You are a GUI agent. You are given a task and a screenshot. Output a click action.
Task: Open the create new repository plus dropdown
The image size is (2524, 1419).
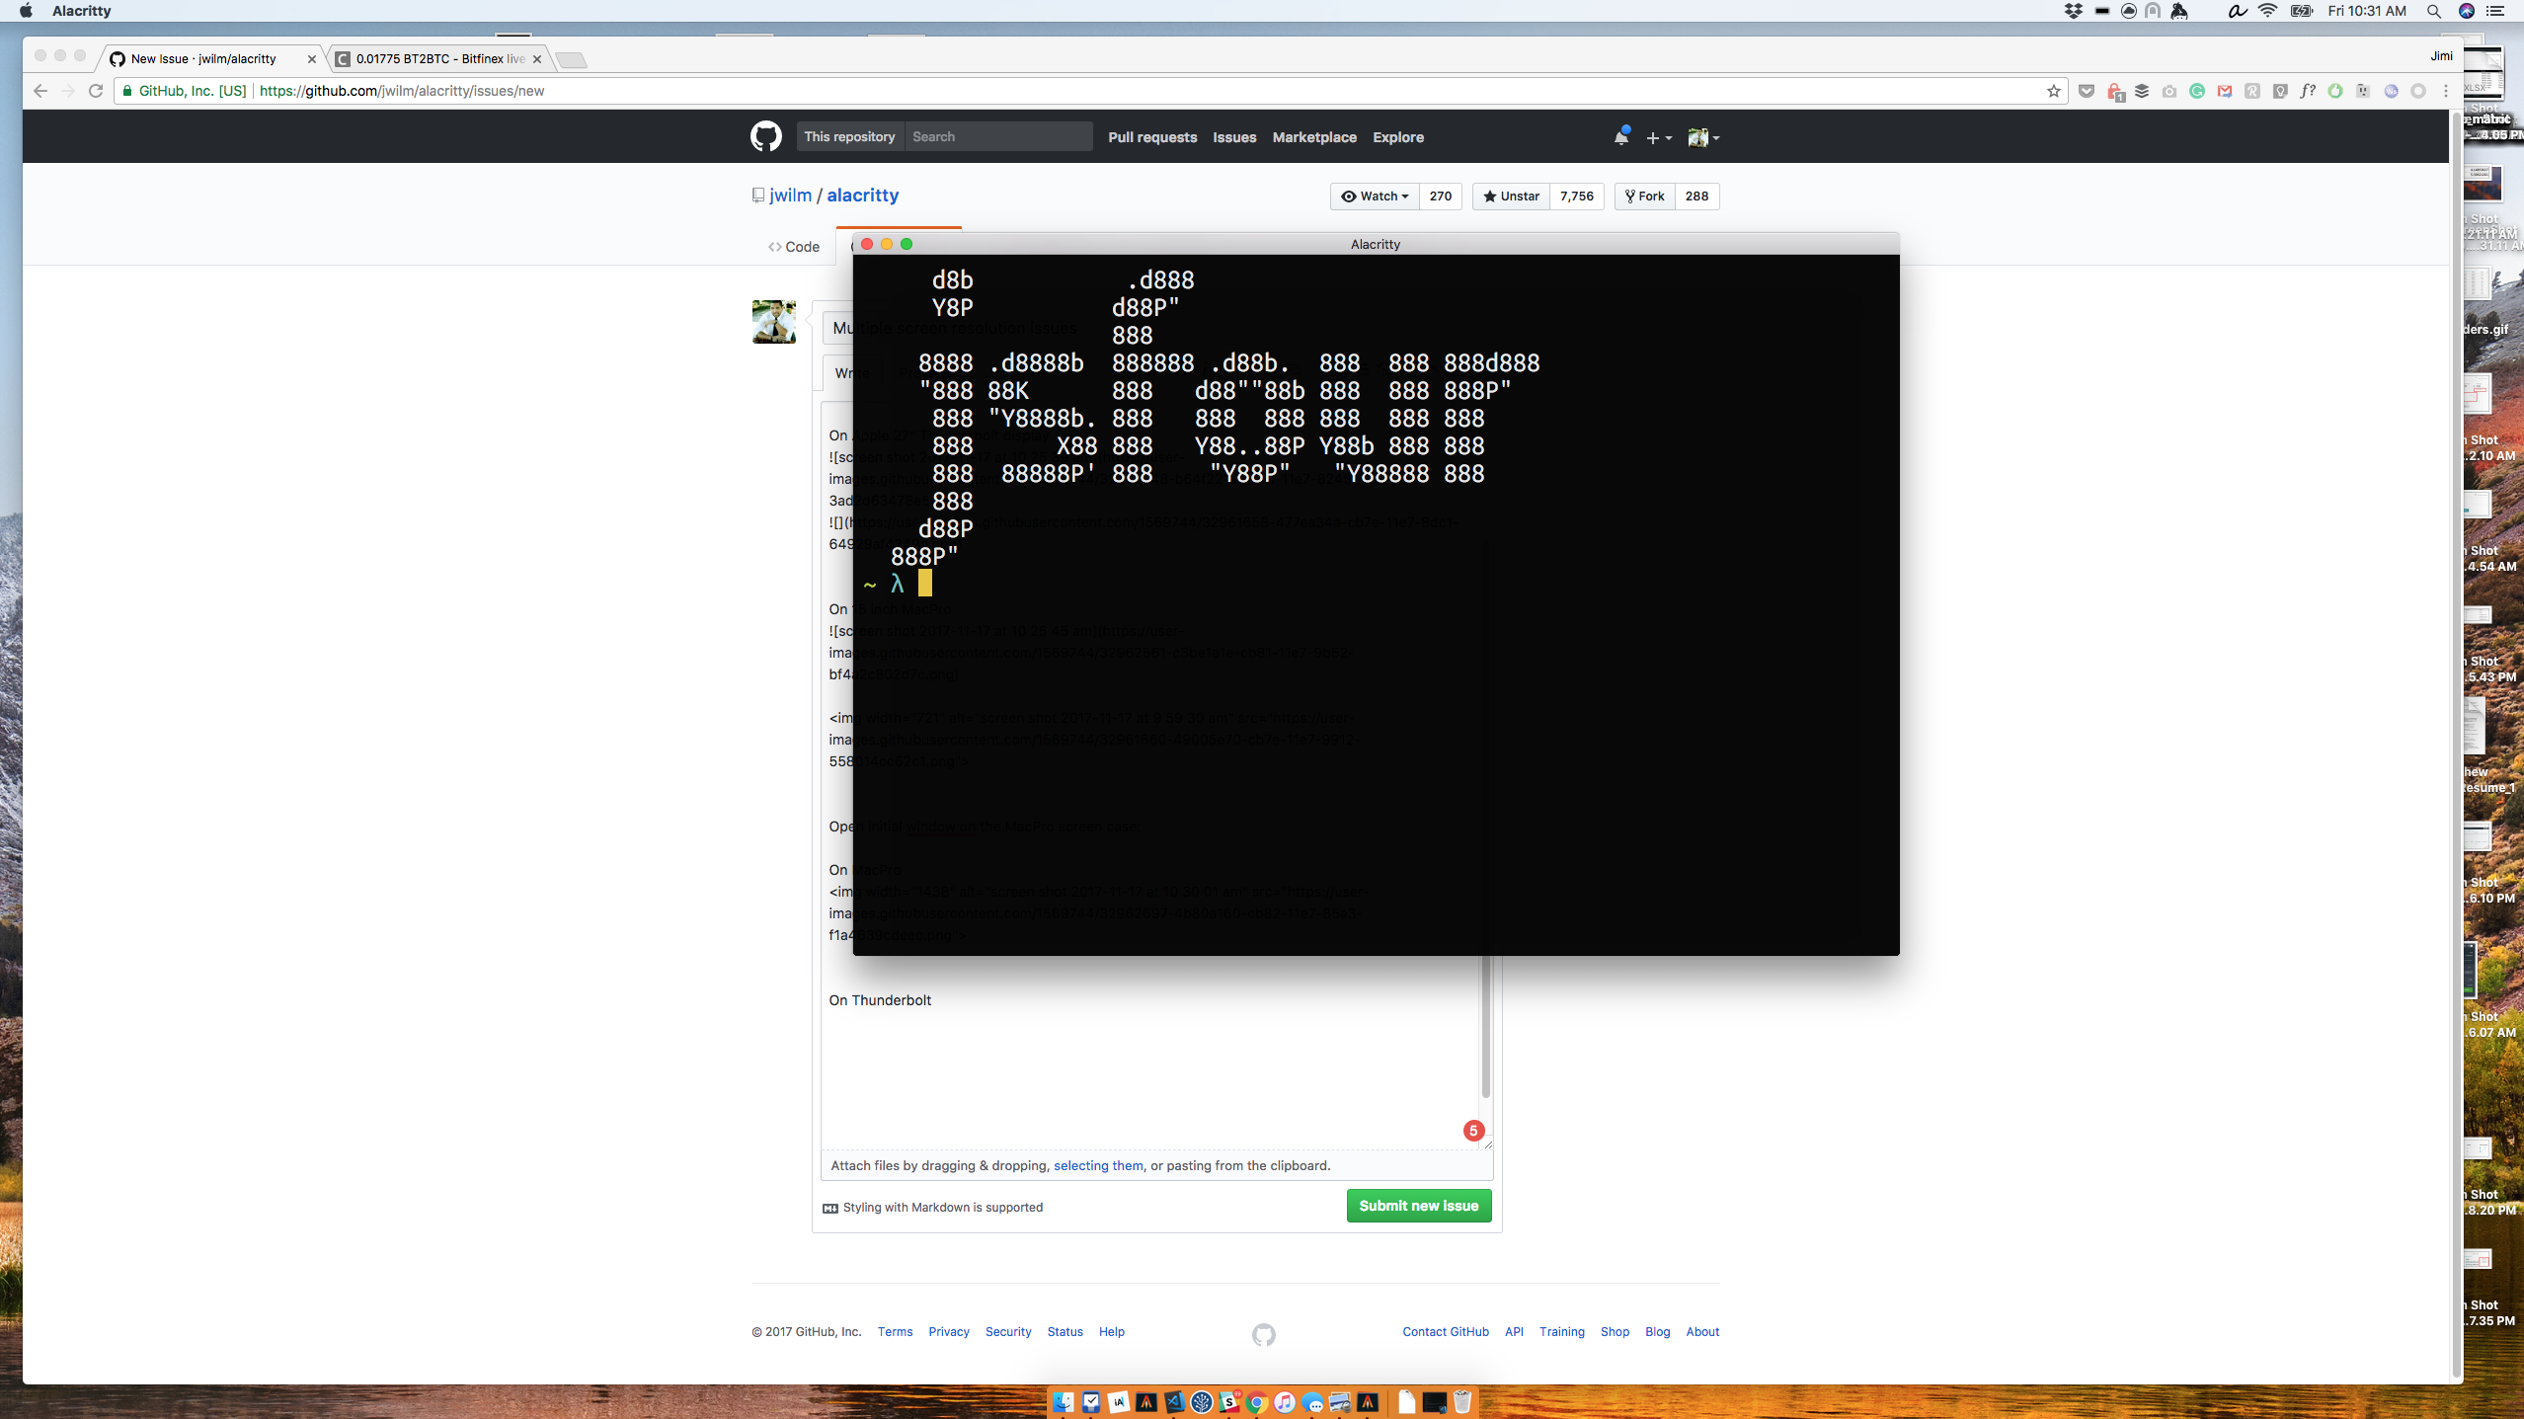click(1659, 137)
